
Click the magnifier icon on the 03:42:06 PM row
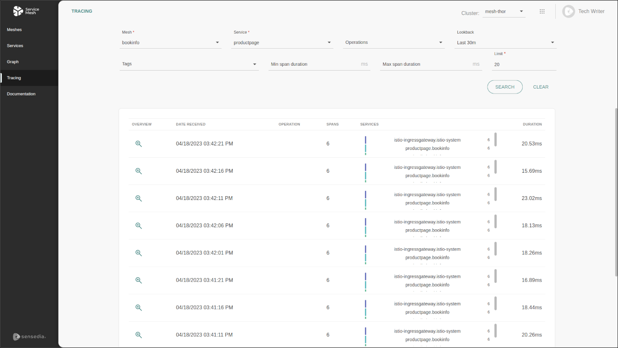click(139, 225)
